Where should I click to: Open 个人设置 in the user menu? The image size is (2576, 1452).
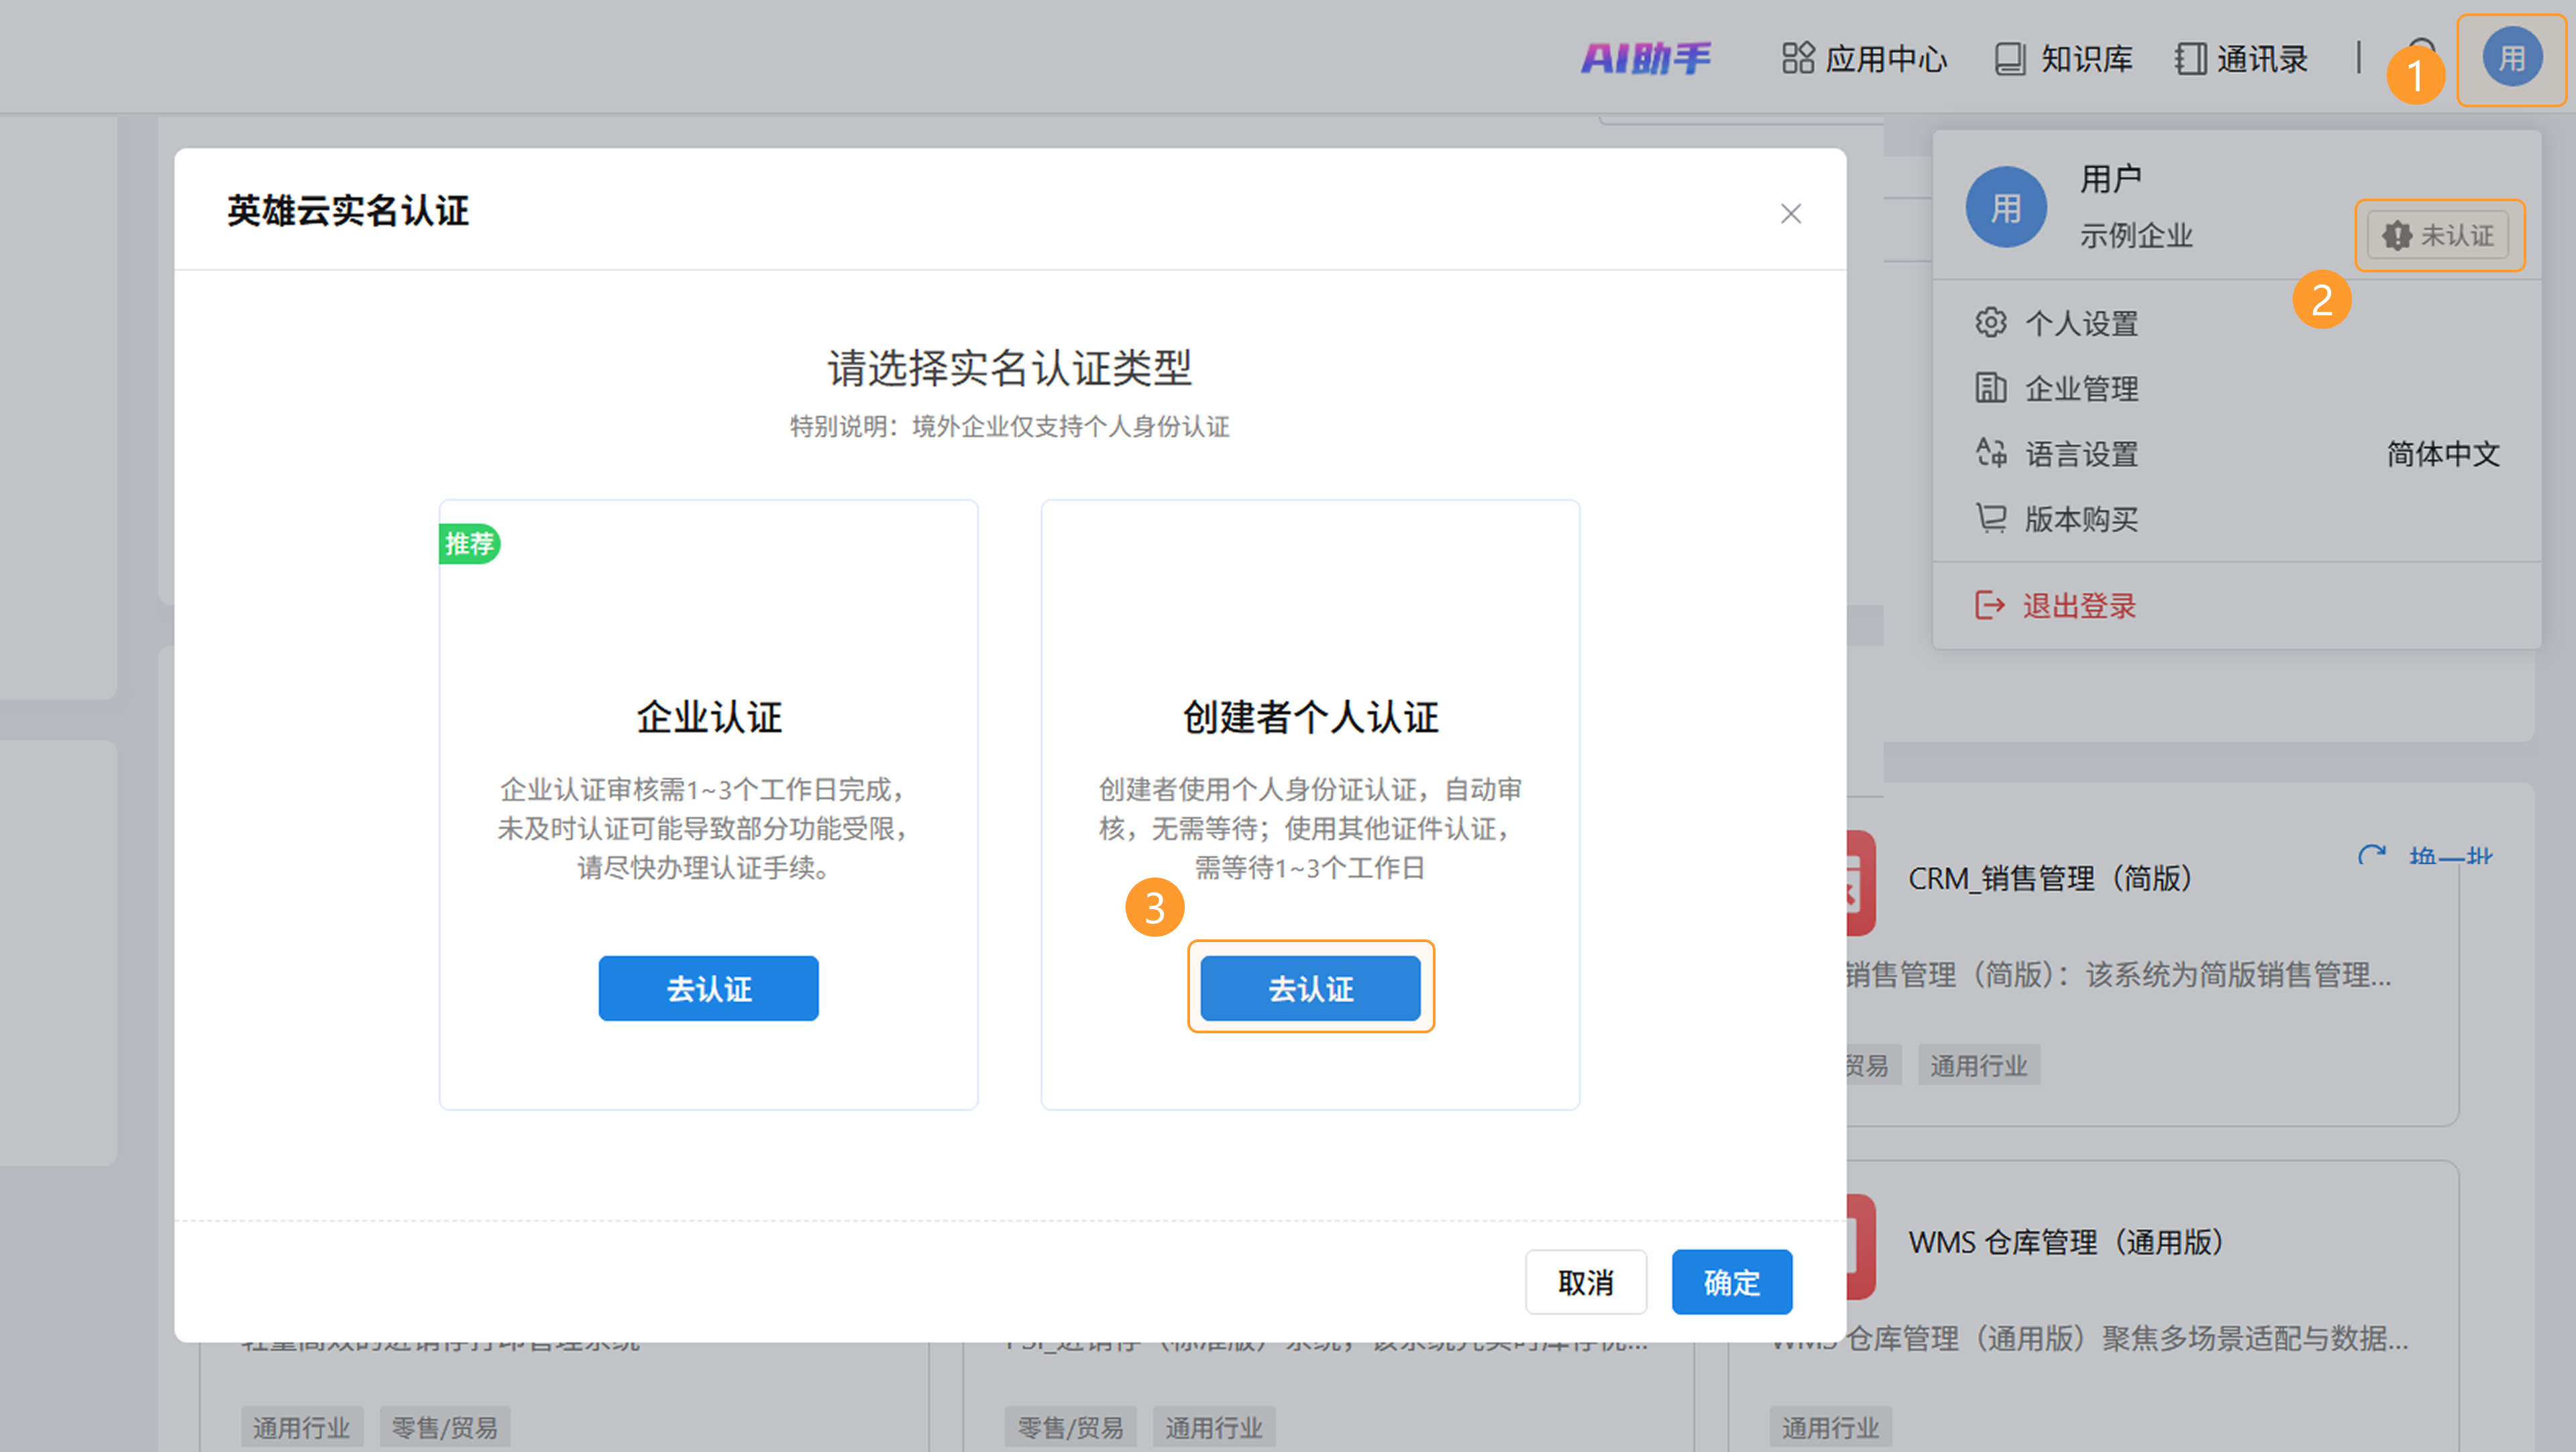2080,323
